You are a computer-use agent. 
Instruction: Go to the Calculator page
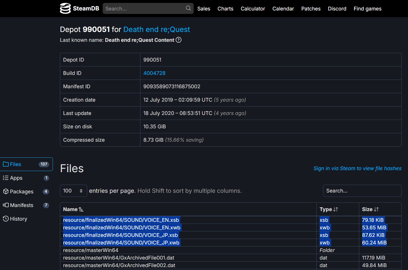[x=253, y=9]
